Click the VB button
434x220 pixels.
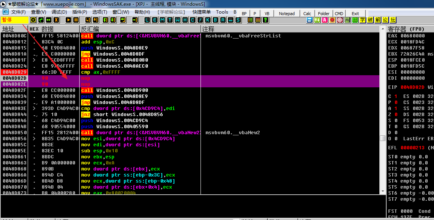coord(267,14)
